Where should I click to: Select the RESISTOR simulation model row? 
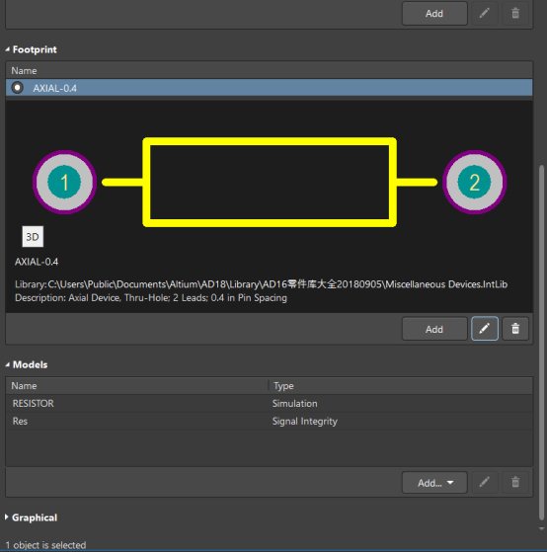(269, 404)
